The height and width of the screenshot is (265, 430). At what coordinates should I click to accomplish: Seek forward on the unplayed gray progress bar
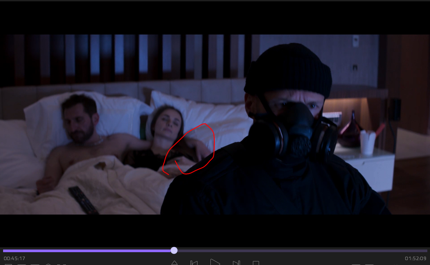(301, 251)
